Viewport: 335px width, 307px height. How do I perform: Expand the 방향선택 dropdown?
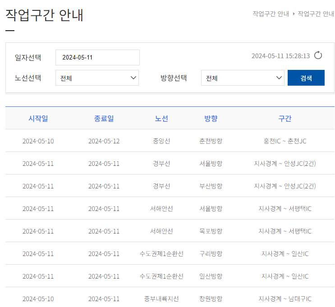point(243,78)
